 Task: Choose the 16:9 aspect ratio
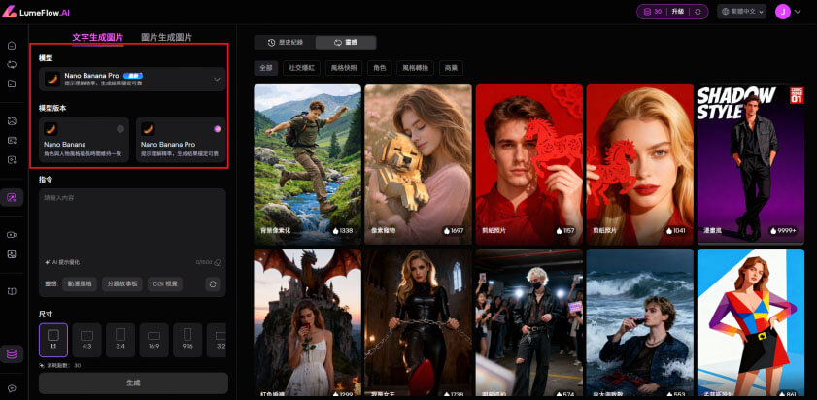click(x=154, y=339)
